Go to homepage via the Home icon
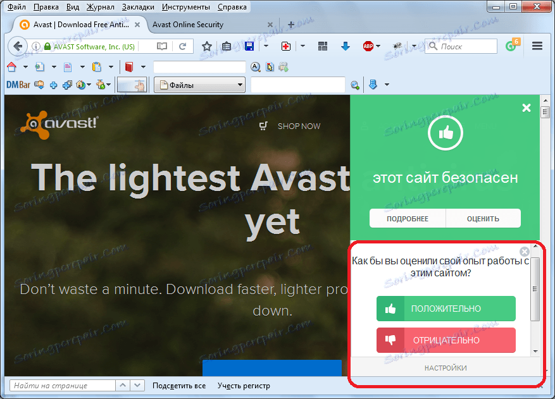 11,66
